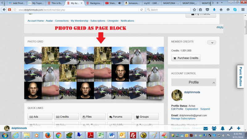
Task: Open the first car photo in grid
Action: (33, 56)
